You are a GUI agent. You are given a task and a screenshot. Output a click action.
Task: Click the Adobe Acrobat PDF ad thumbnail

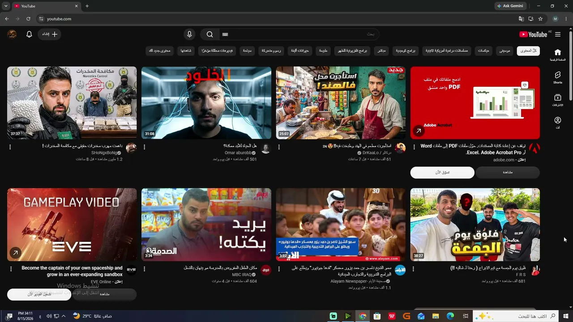click(475, 103)
